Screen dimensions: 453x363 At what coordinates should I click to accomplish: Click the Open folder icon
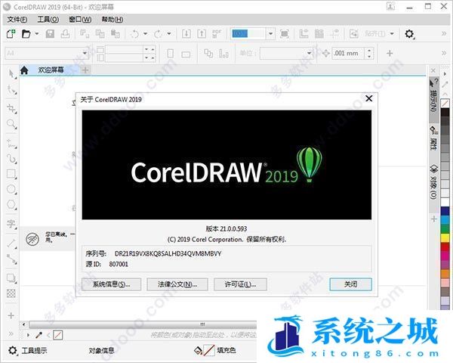tap(26, 34)
